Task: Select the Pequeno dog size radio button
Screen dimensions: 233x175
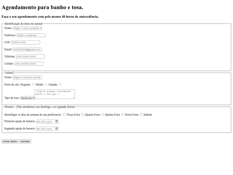Action: point(33,84)
